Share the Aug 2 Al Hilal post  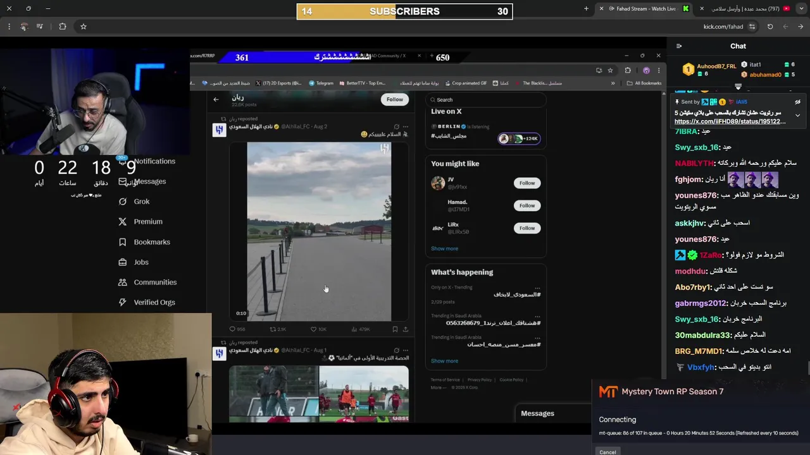click(406, 329)
